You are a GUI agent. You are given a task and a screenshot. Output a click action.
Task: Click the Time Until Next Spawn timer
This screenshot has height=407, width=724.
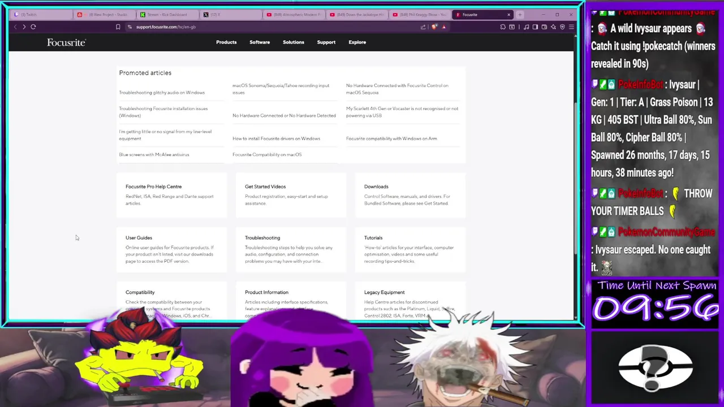click(x=656, y=304)
